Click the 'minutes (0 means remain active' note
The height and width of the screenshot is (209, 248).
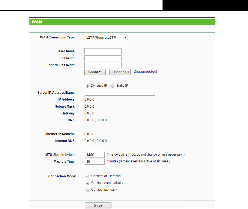[x=138, y=161]
